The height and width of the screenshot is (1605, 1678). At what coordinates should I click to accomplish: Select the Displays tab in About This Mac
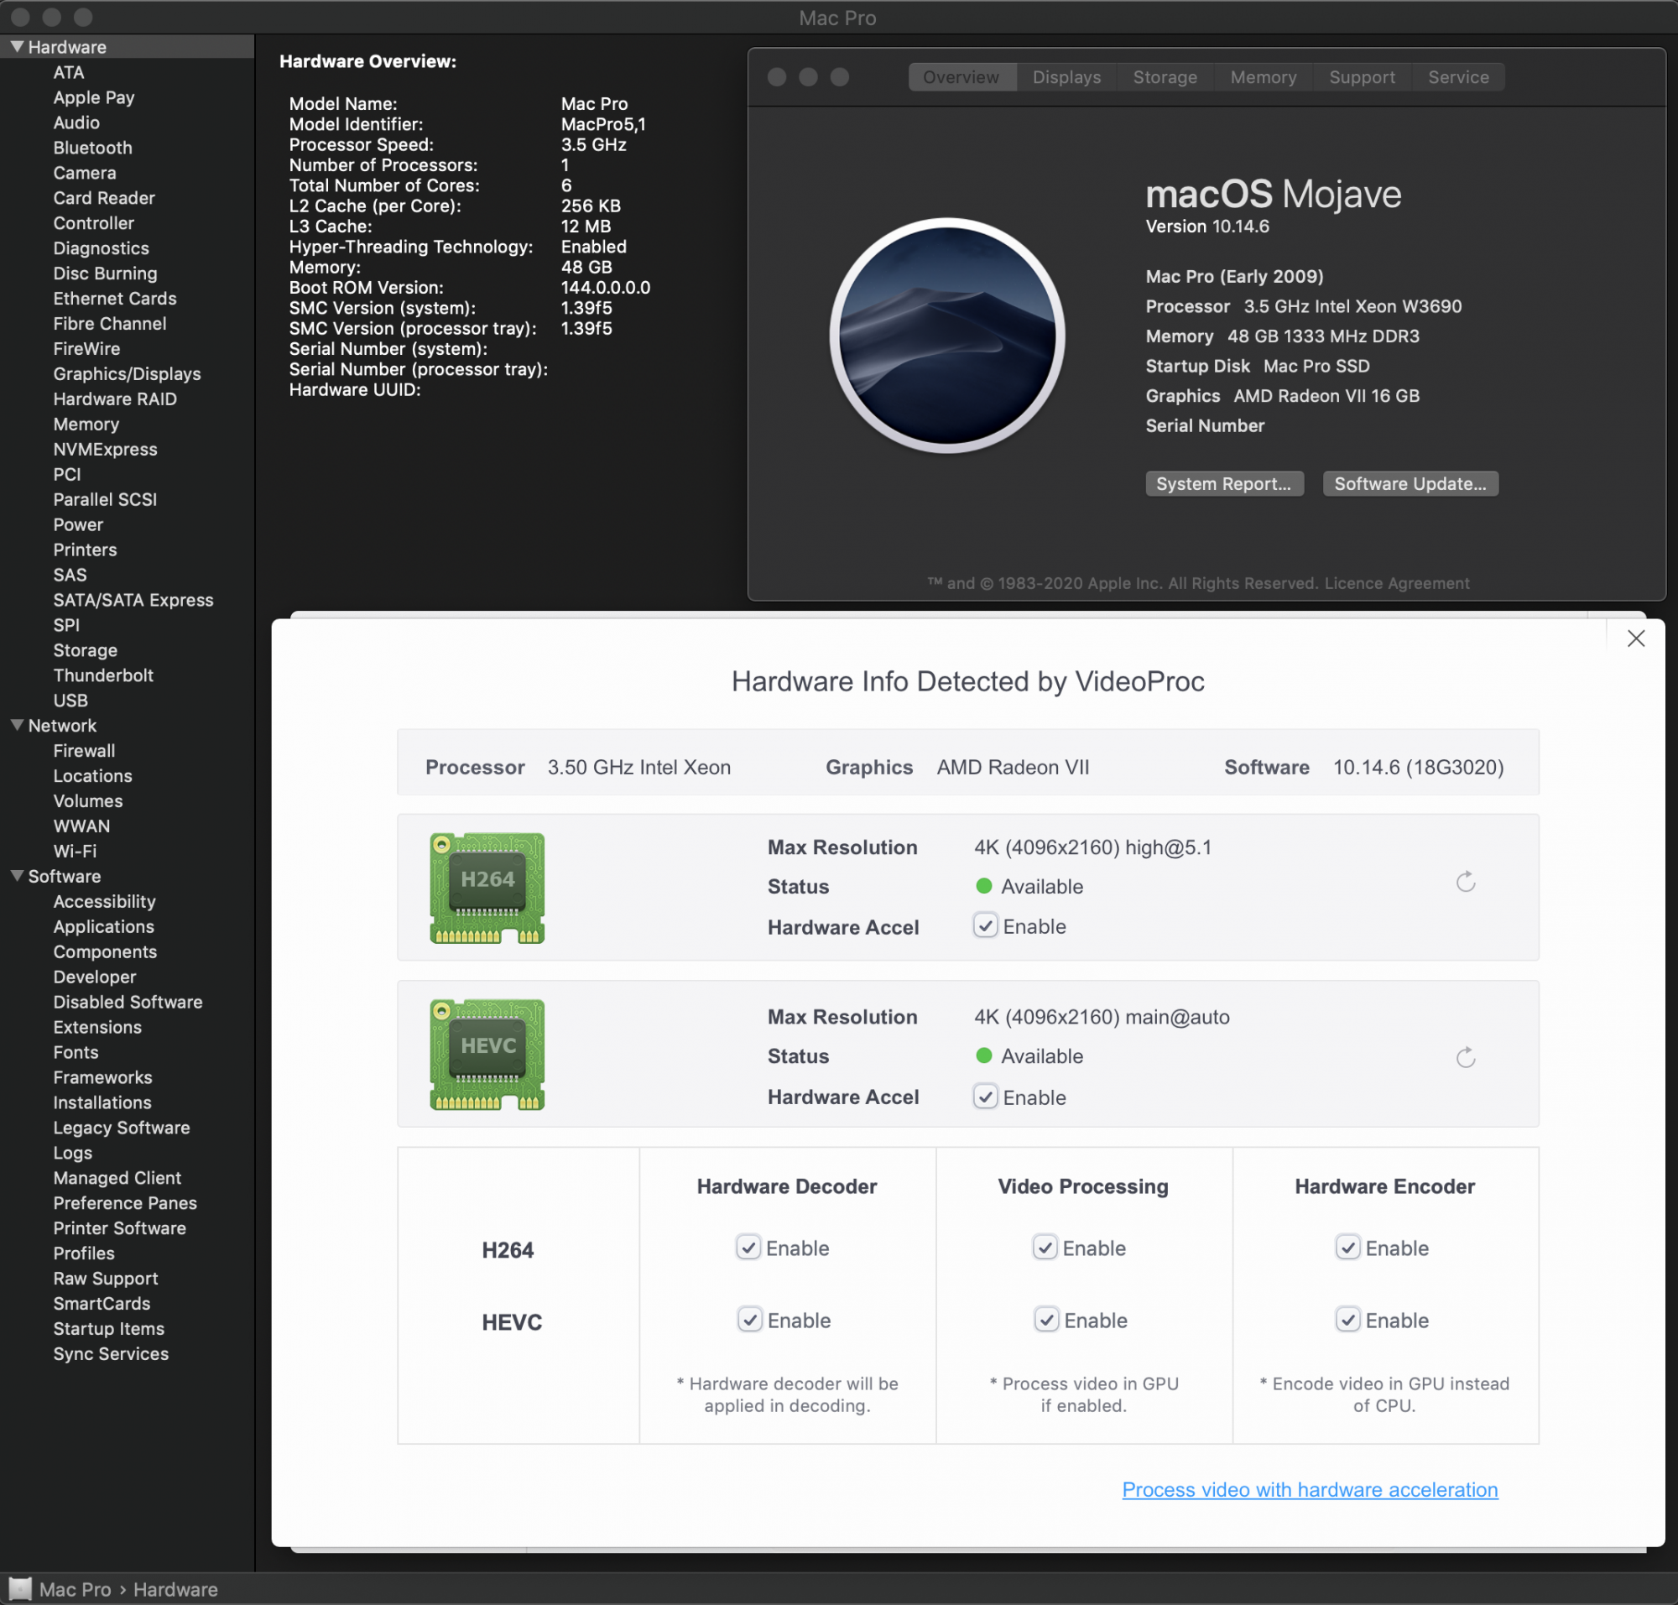tap(1066, 76)
